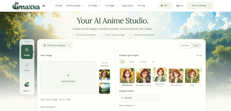Select the Video create mode icon

[x=27, y=65]
